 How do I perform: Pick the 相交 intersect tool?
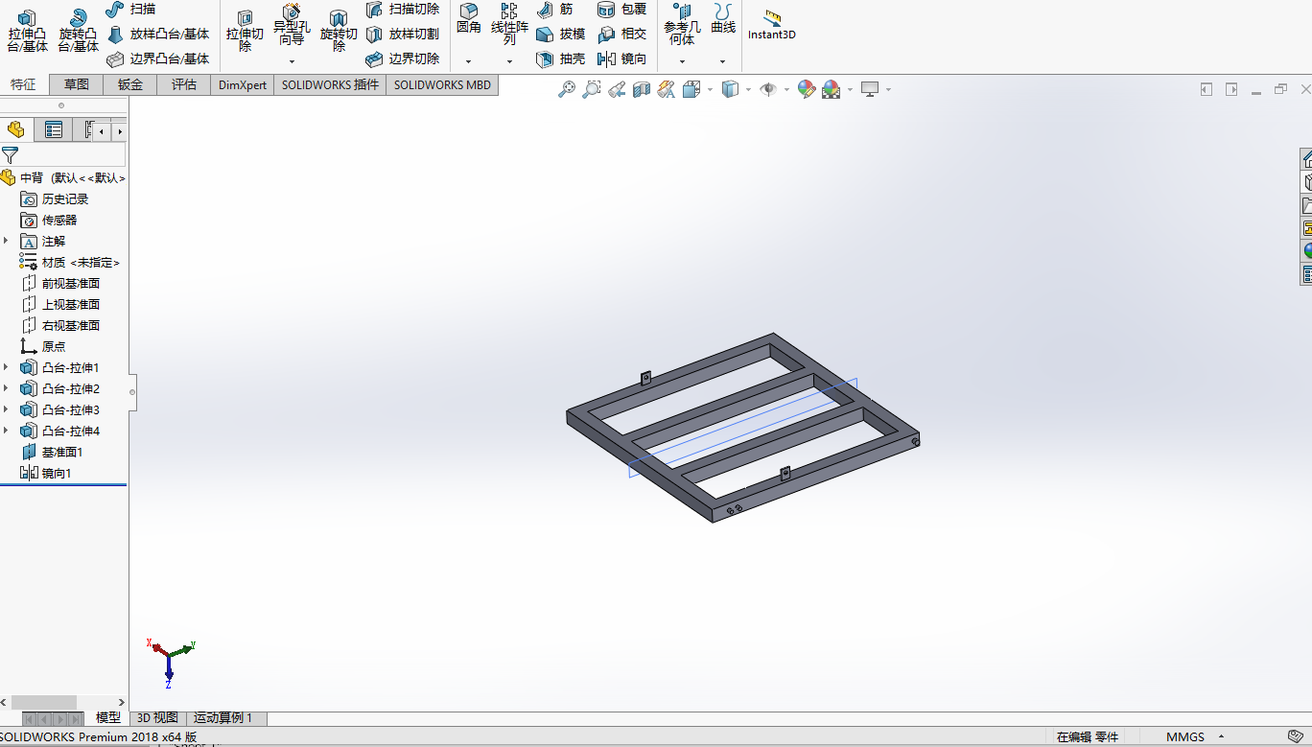coord(621,34)
